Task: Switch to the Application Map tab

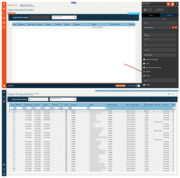Action: click(12, 5)
